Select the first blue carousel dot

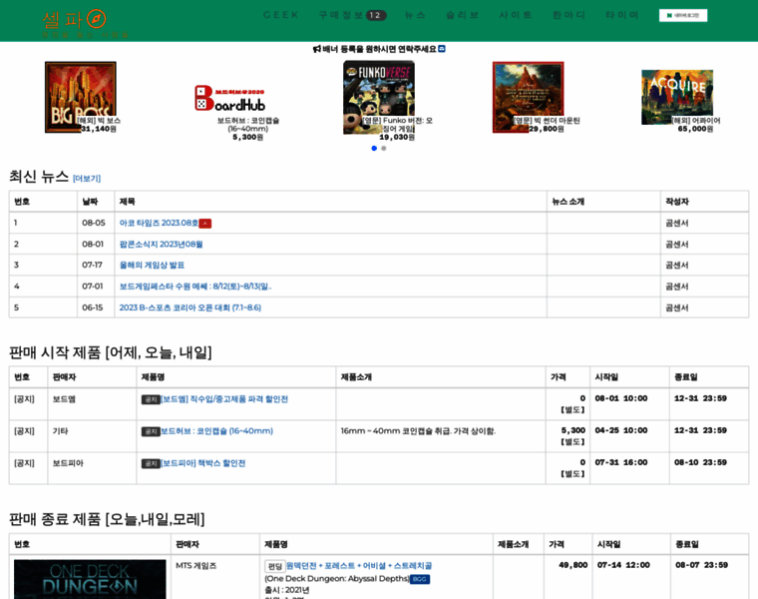(x=374, y=149)
